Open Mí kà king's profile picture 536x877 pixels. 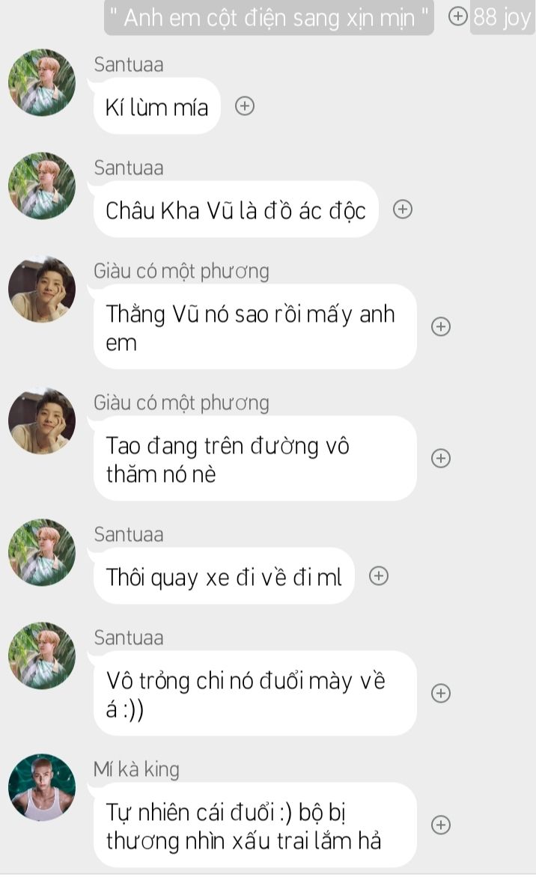coord(42,787)
